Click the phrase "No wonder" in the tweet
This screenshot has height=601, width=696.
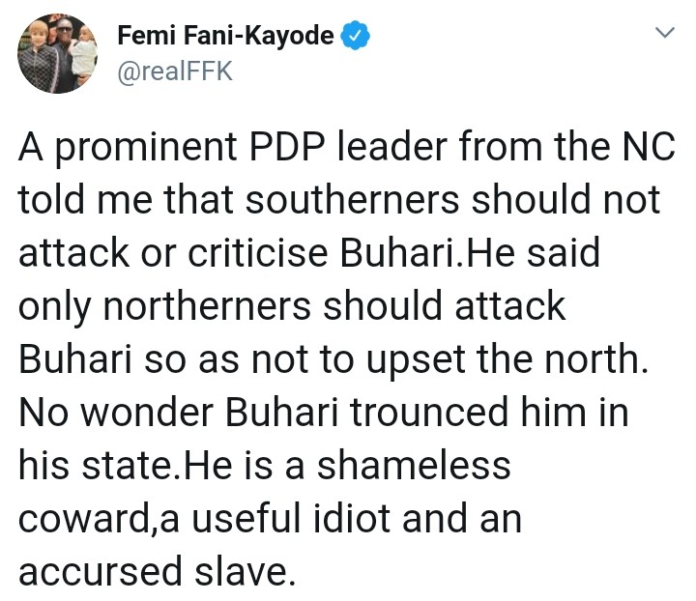tap(111, 413)
